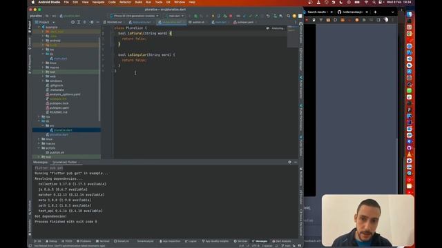Switch to the publish.sh editor tab
The height and width of the screenshot is (248, 442).
[x=198, y=22]
